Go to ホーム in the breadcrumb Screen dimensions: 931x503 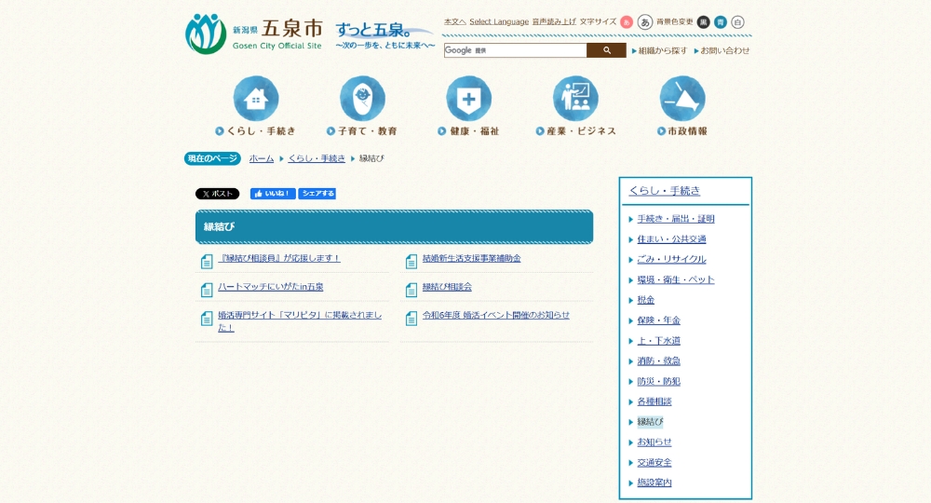[261, 158]
